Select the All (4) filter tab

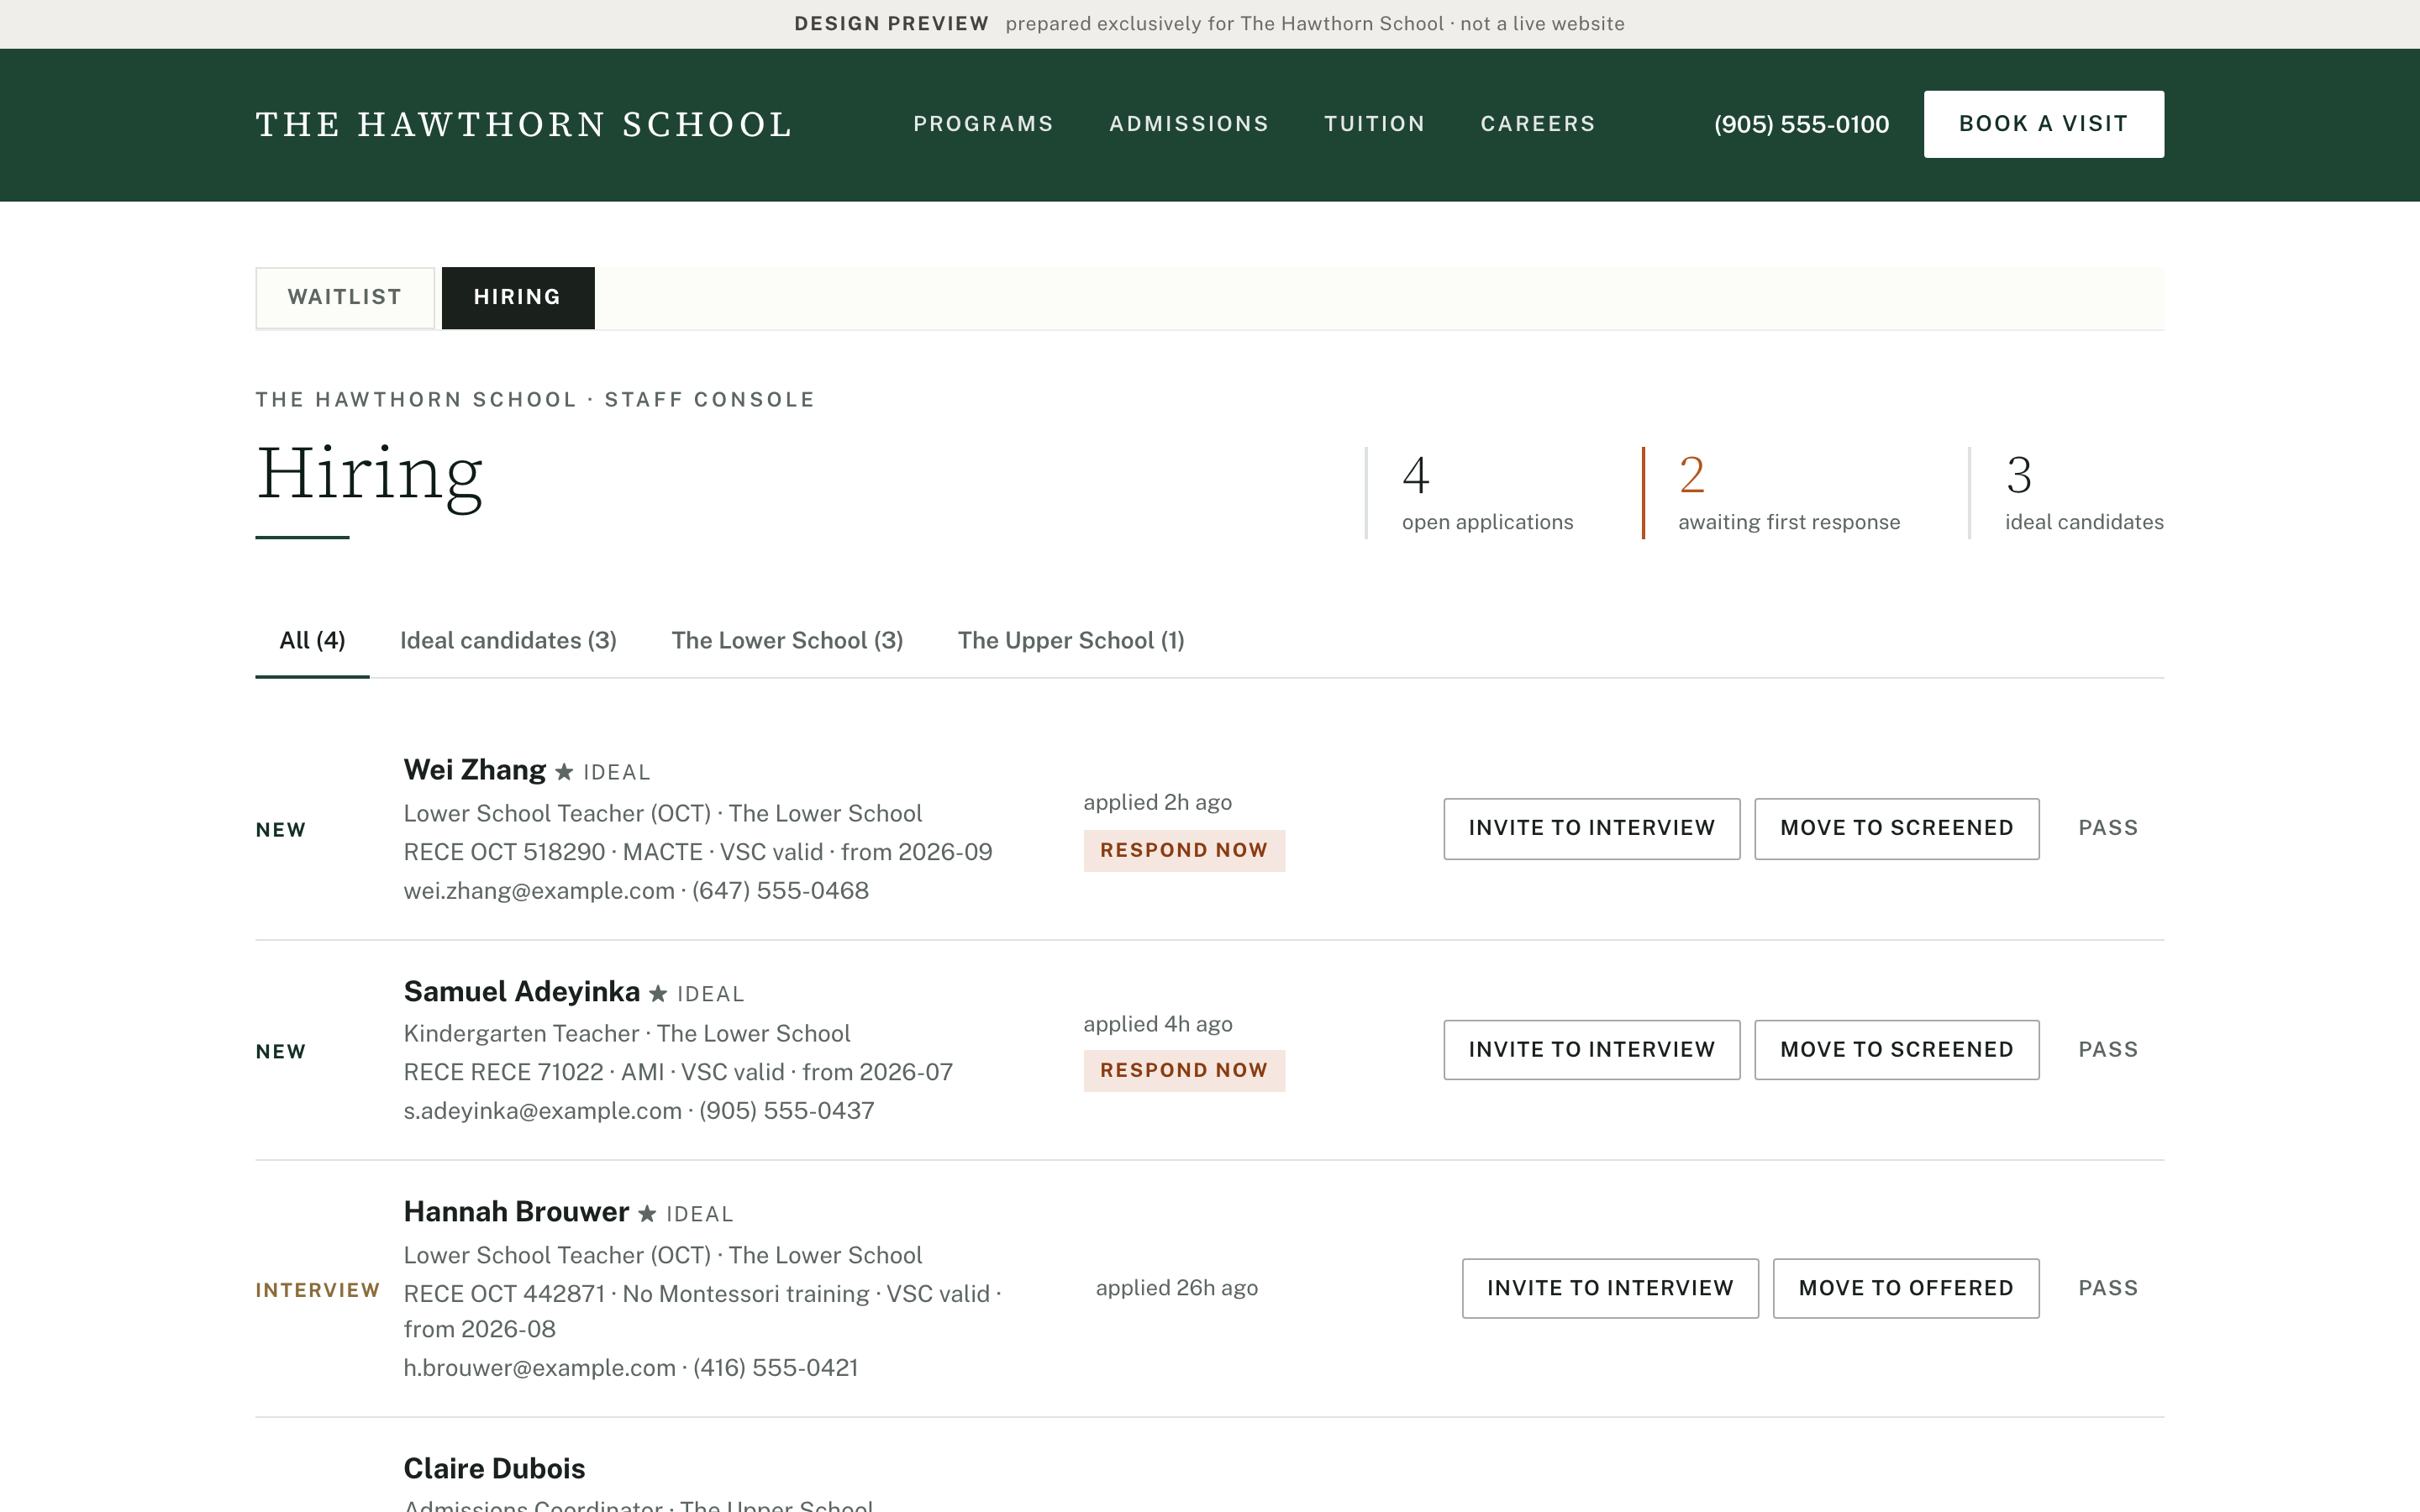312,641
